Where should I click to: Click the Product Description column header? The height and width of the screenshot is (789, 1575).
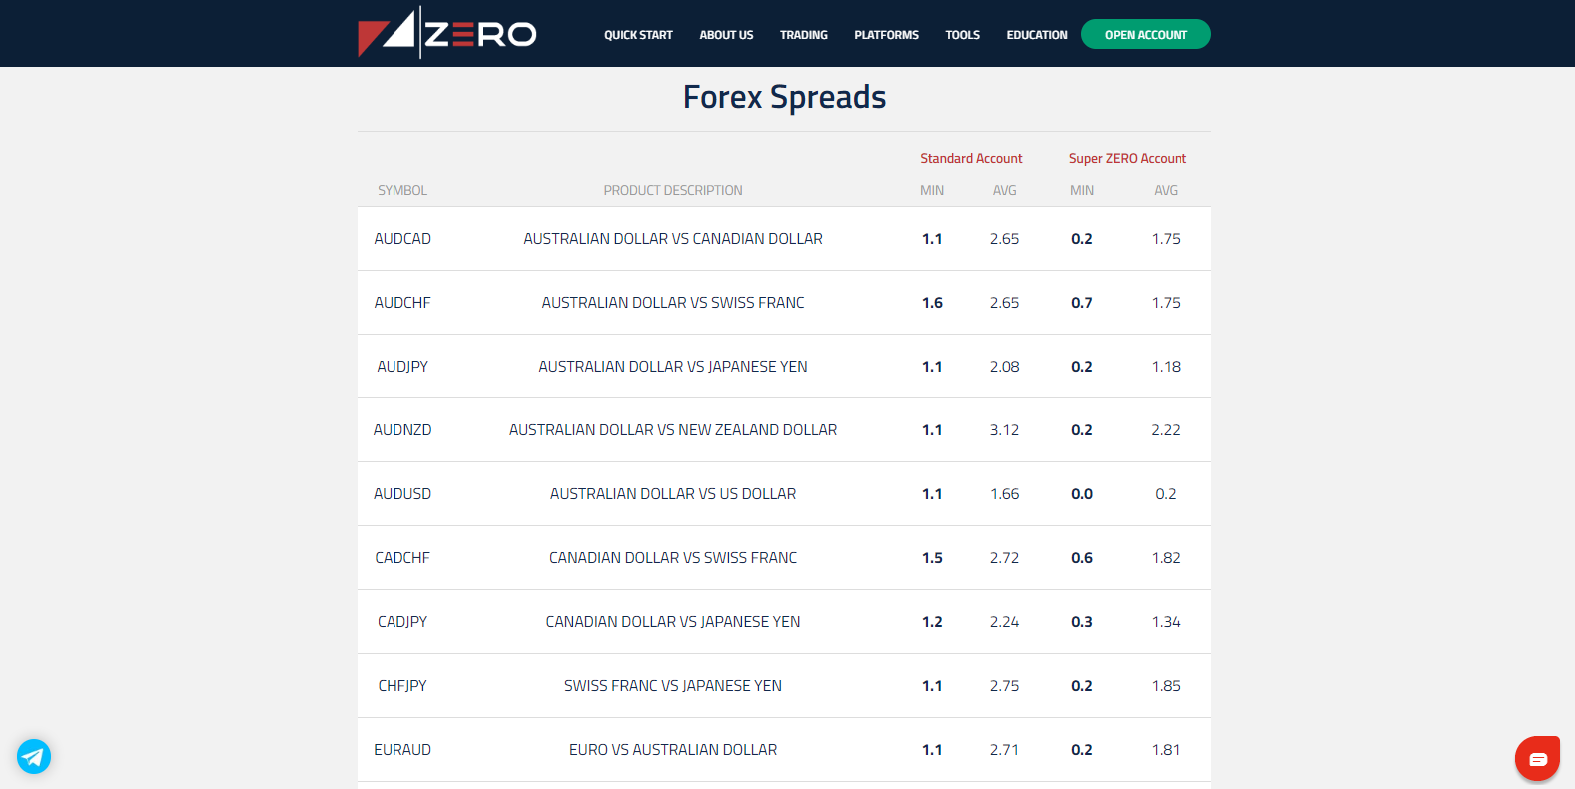pos(672,191)
